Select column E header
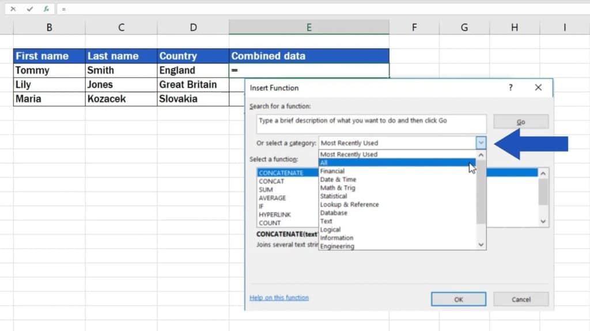 coord(309,28)
